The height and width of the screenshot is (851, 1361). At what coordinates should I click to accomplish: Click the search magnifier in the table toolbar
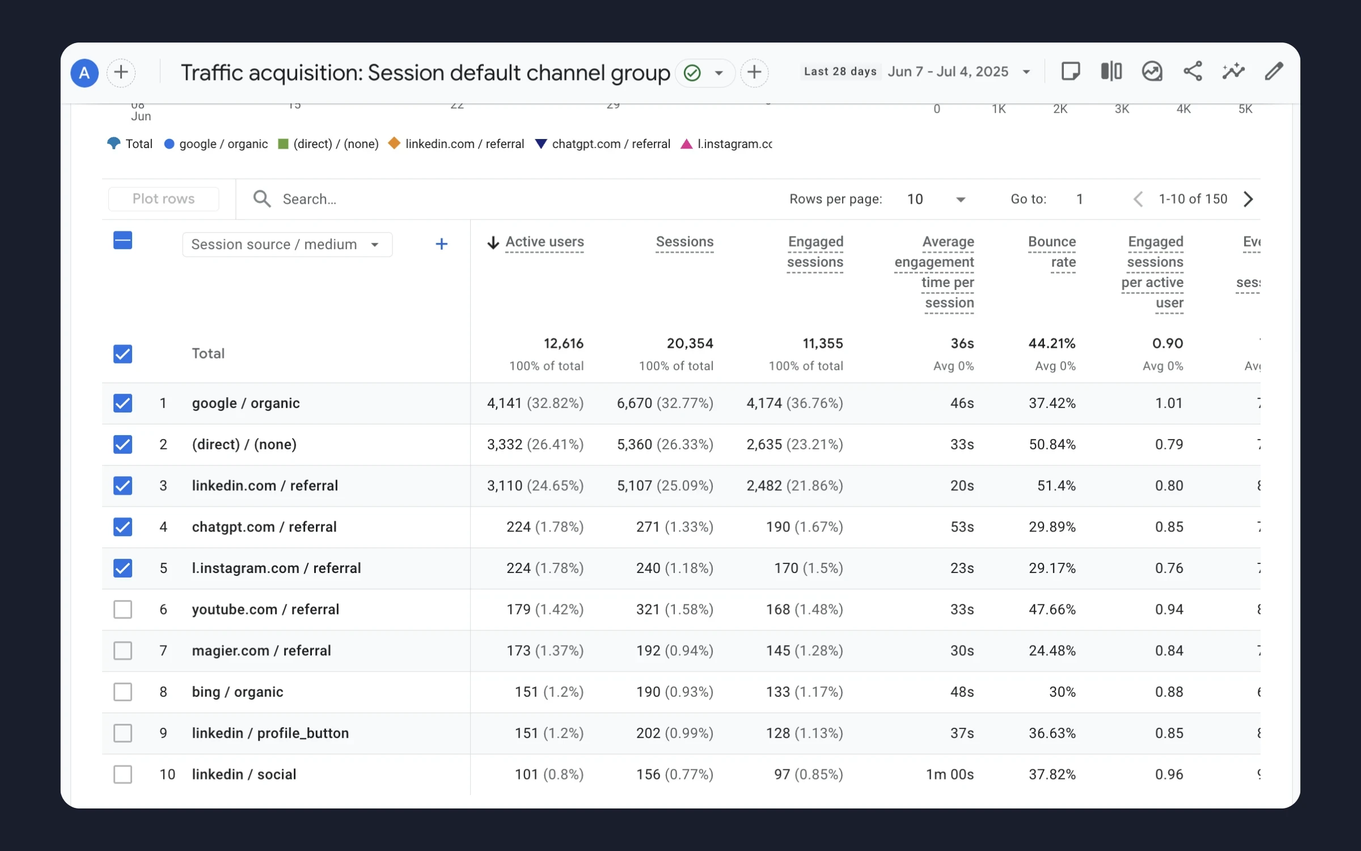pos(261,199)
